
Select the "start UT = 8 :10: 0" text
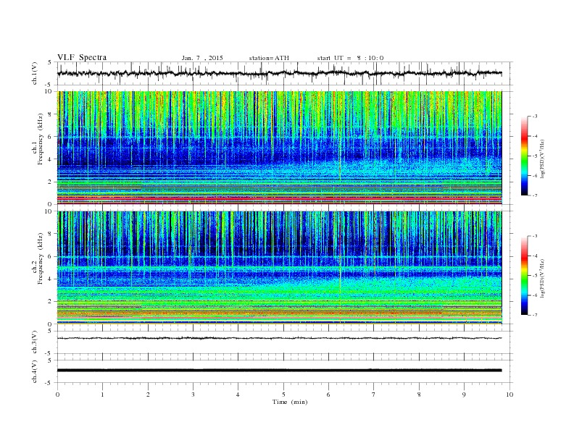[350, 58]
